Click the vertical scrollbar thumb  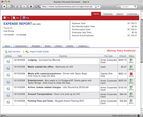point(142,41)
